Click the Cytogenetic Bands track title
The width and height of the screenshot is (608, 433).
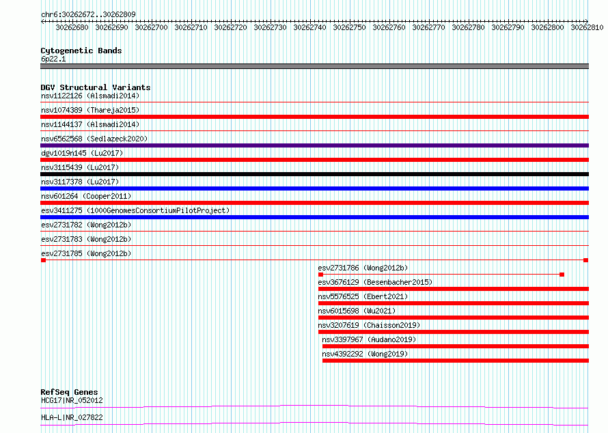[81, 51]
